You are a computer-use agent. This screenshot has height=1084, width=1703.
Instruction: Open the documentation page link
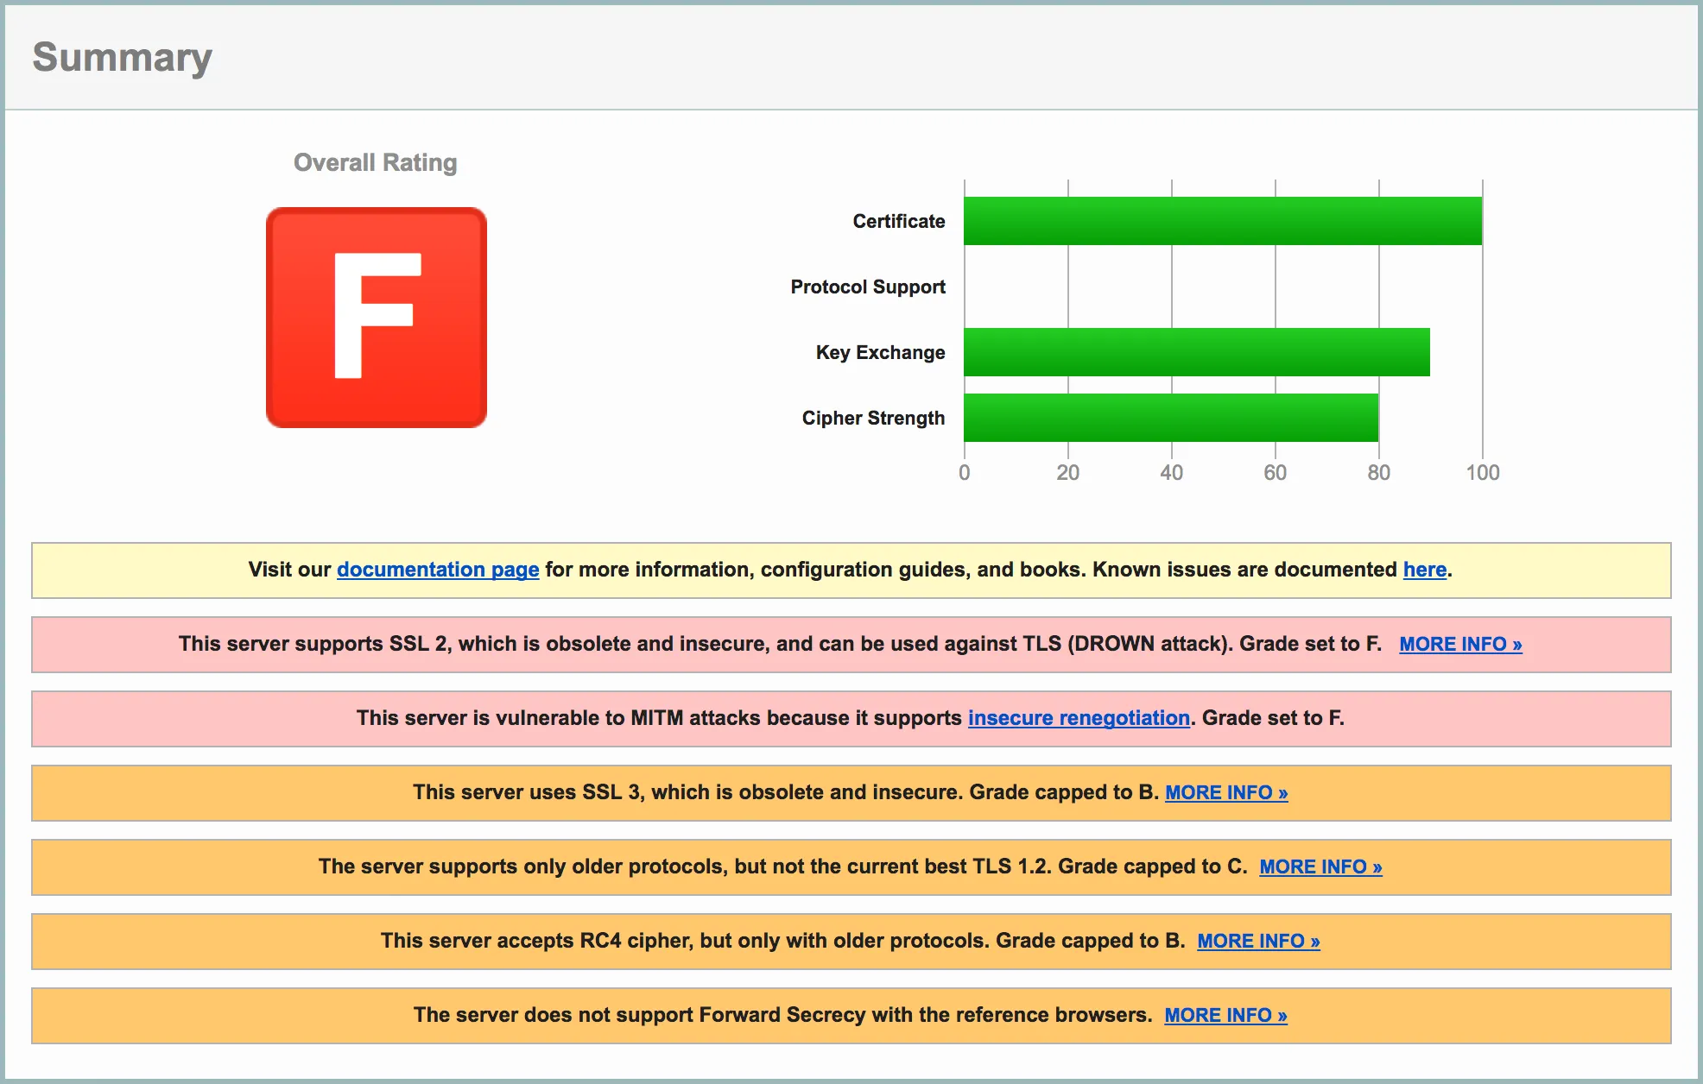[x=438, y=570]
